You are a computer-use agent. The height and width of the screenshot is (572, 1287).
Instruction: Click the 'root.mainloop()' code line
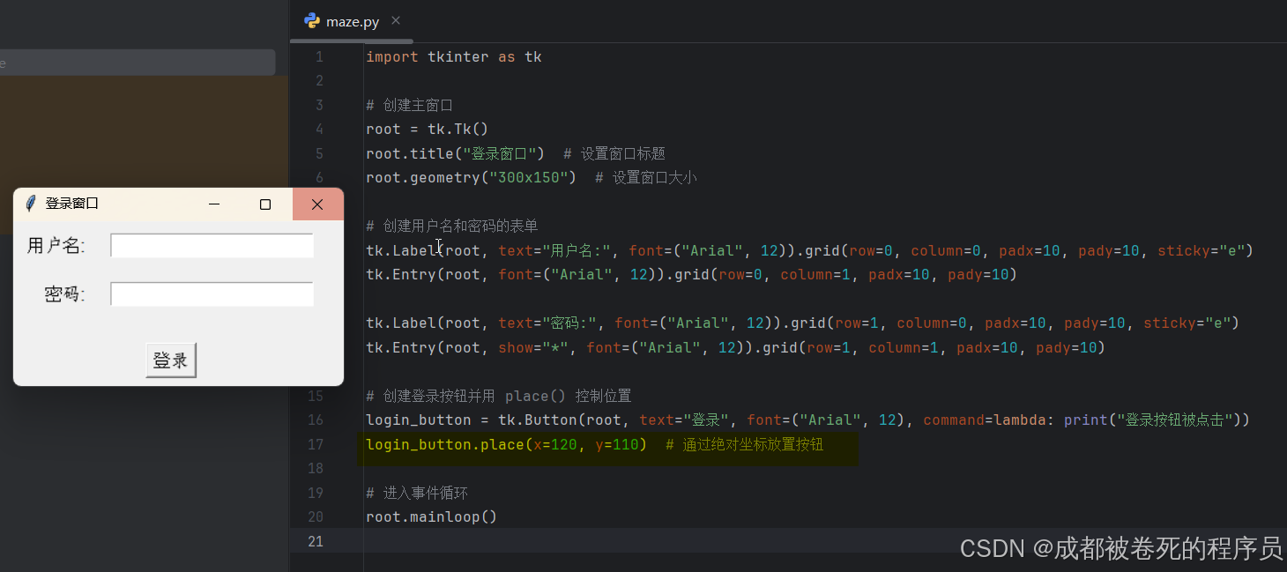coord(432,516)
